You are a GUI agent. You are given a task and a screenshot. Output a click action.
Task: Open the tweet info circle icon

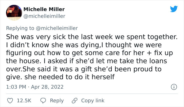click(173, 87)
